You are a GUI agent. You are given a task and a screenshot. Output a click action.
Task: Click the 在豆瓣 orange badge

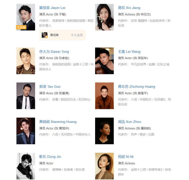coord(21,27)
